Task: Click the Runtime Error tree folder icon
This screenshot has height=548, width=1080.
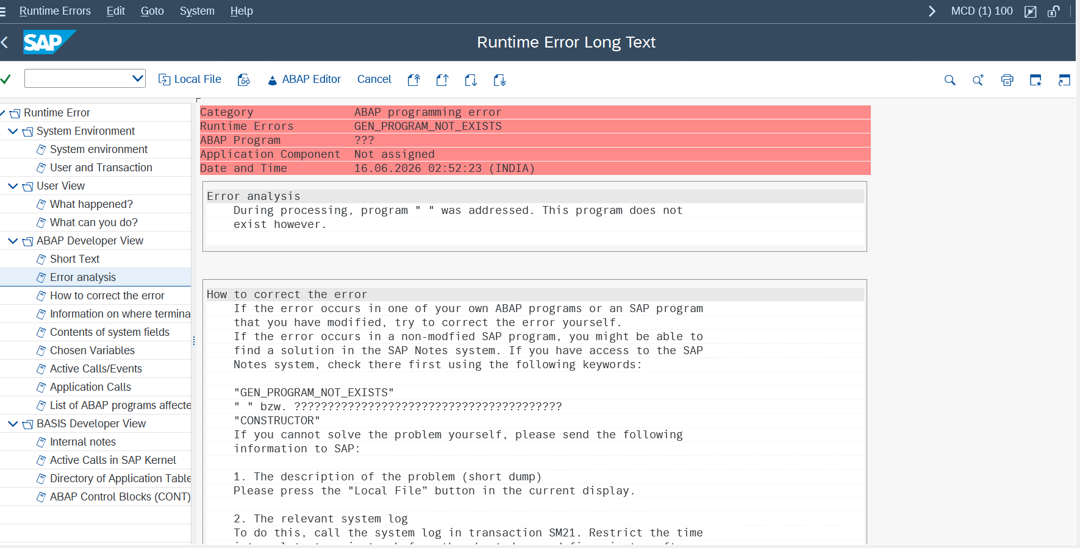Action: click(15, 113)
